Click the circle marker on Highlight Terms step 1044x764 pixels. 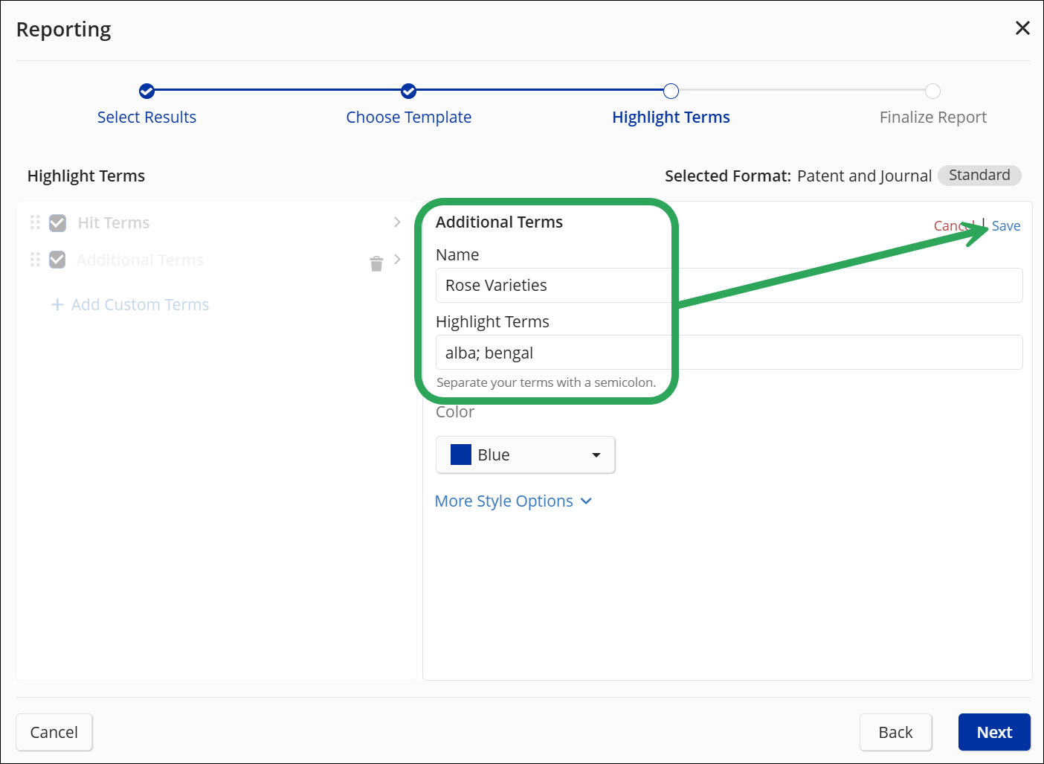click(x=671, y=91)
